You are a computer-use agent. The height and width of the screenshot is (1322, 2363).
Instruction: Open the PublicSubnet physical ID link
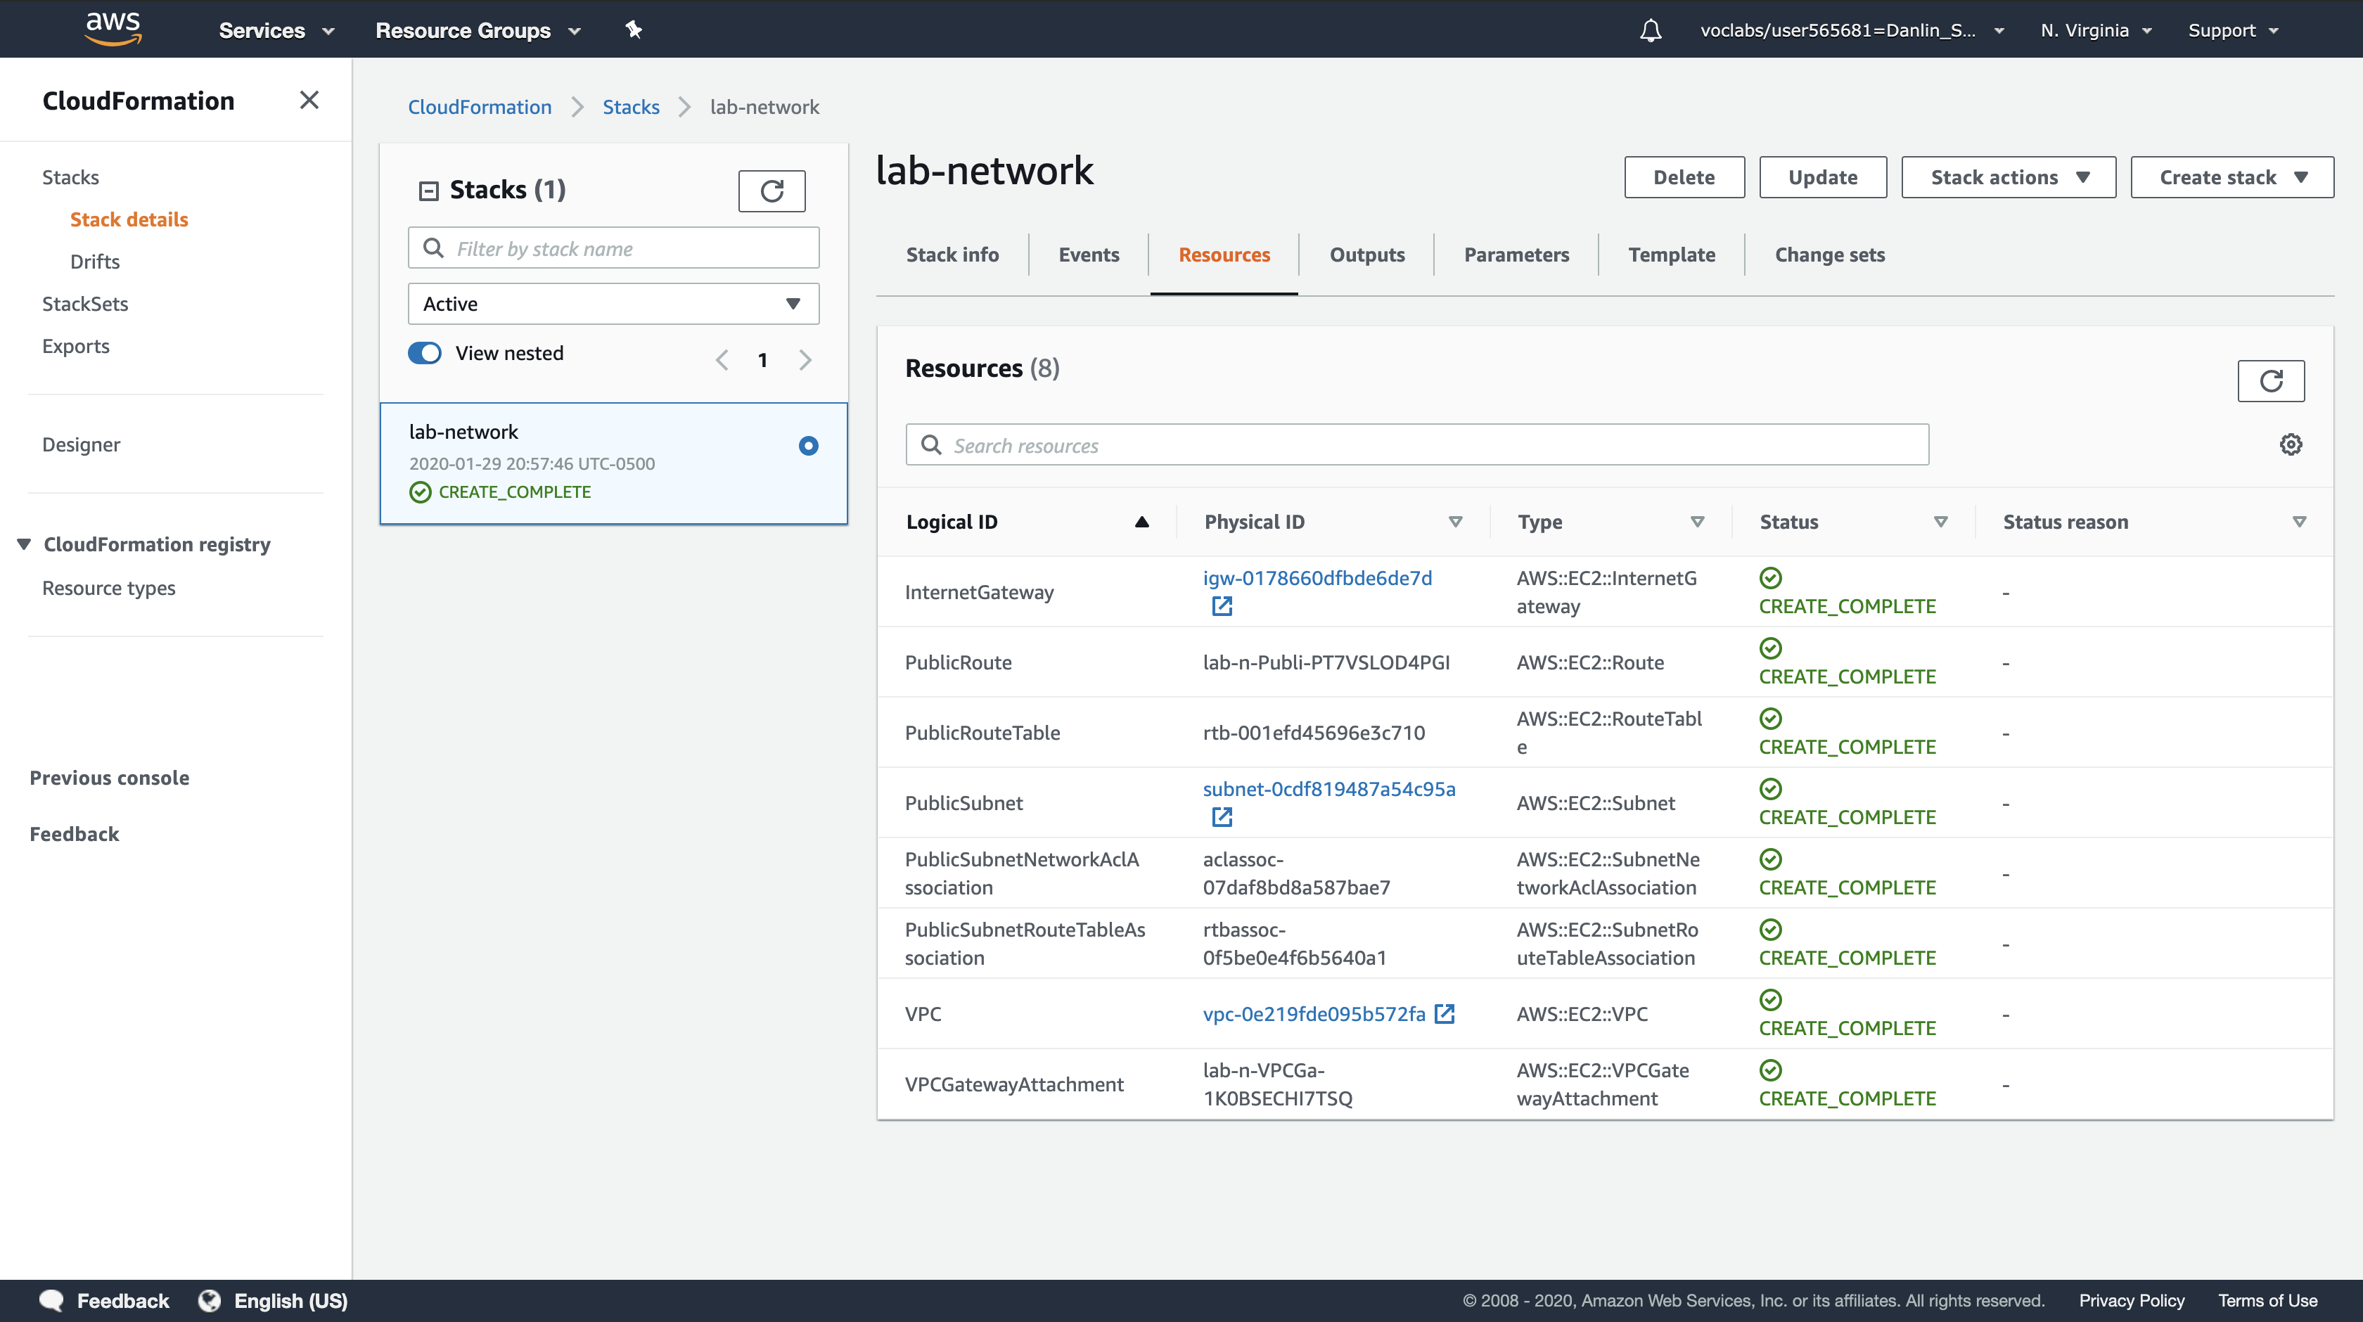pos(1328,789)
